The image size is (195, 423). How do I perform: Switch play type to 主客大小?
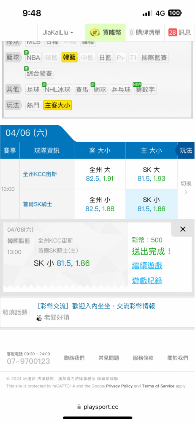(x=58, y=105)
